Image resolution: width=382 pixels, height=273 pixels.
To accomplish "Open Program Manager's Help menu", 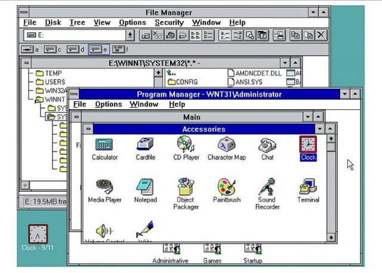I will tap(177, 105).
